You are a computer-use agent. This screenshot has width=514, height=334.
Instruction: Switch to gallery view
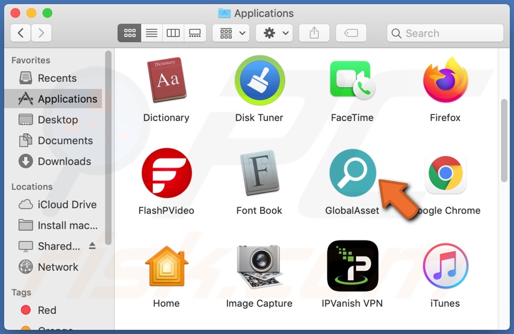click(x=195, y=33)
